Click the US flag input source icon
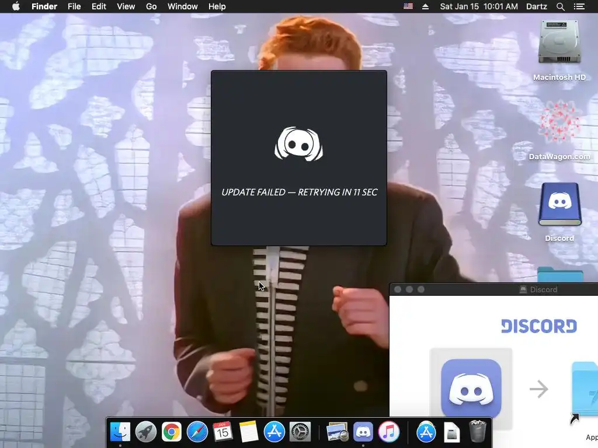The height and width of the screenshot is (448, 598). pyautogui.click(x=408, y=6)
